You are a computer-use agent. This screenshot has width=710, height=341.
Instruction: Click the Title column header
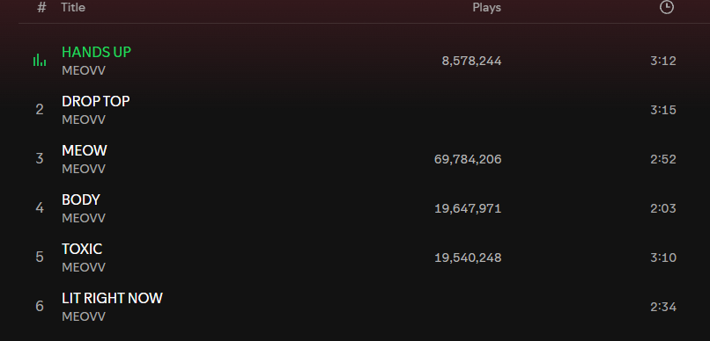click(73, 7)
